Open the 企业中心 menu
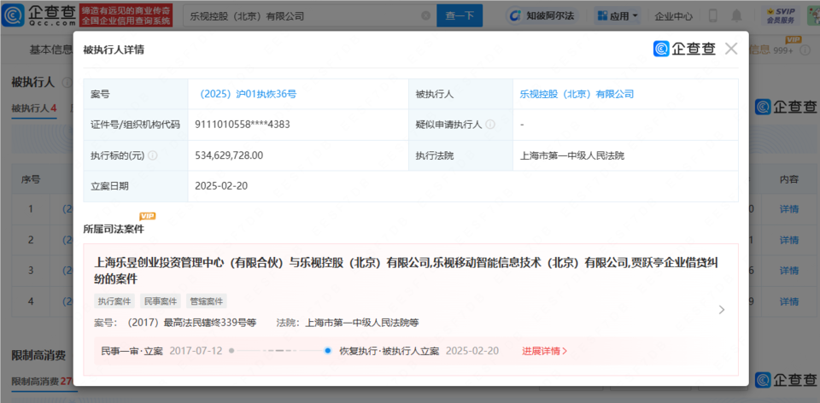Screen dimensions: 820x403 click(x=674, y=15)
